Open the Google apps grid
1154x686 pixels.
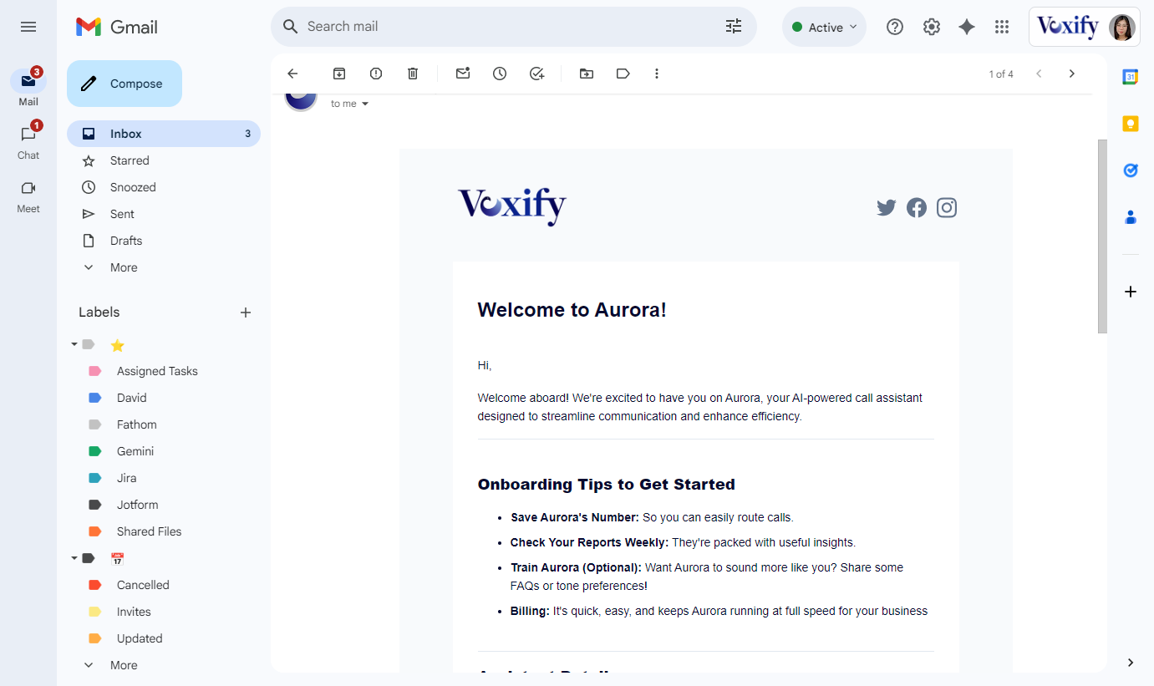pyautogui.click(x=1002, y=27)
